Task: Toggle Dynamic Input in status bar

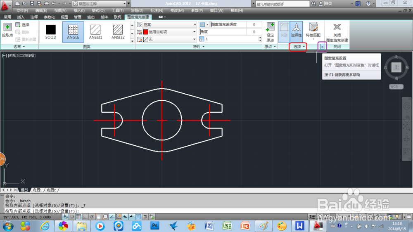Action: coord(125,217)
